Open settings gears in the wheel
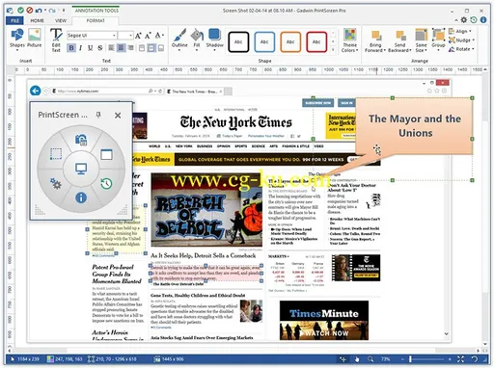This screenshot has height=368, width=494. 56,183
